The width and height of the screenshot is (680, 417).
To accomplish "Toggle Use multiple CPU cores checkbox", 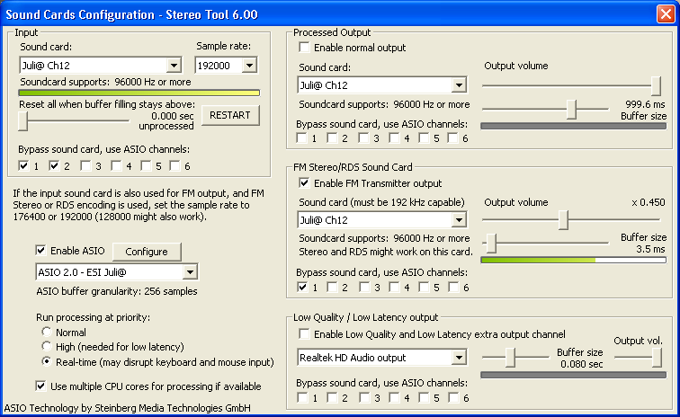I will point(40,386).
